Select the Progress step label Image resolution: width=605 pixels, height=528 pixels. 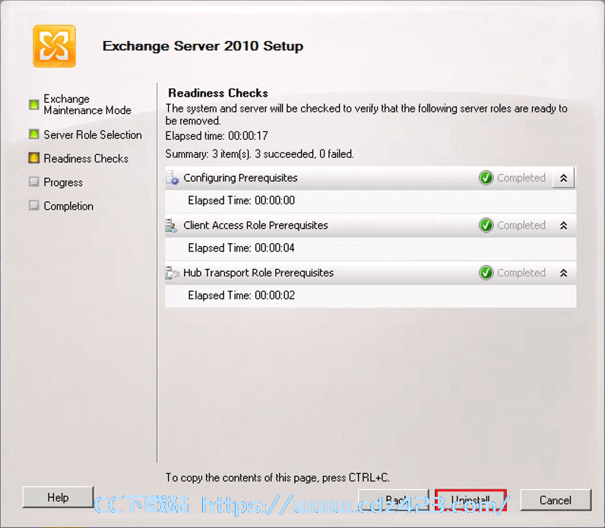point(63,182)
